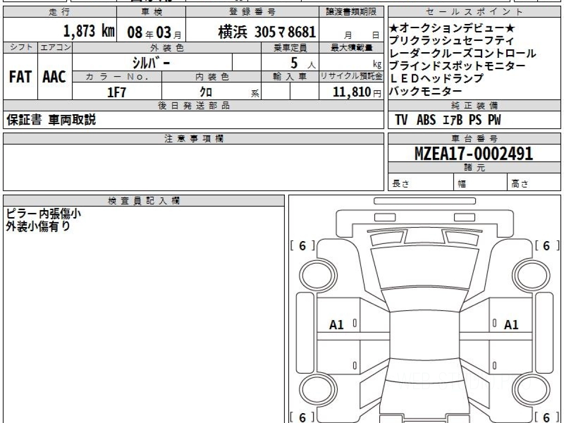This screenshot has height=423, width=564.
Task: Click the シフト header cell
Action: (x=20, y=47)
